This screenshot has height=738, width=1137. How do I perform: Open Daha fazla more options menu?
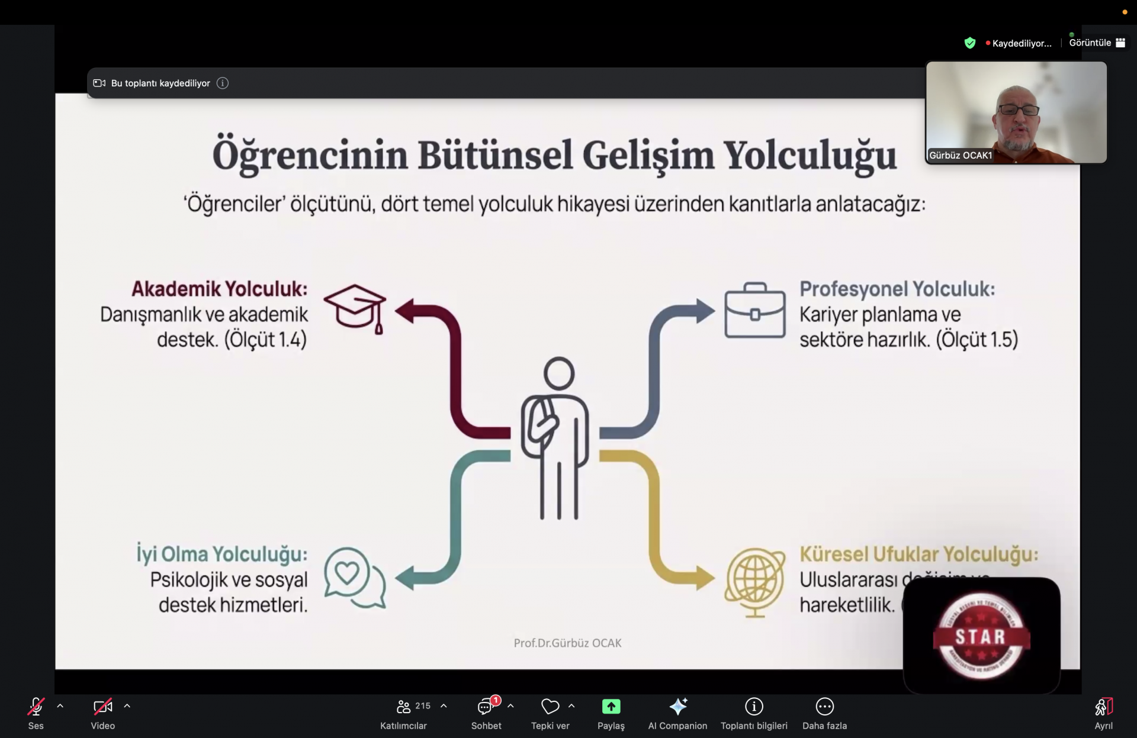pyautogui.click(x=824, y=707)
